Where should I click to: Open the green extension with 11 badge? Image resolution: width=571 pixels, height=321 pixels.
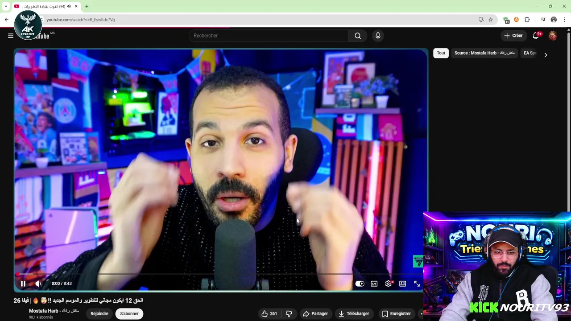[x=506, y=20]
